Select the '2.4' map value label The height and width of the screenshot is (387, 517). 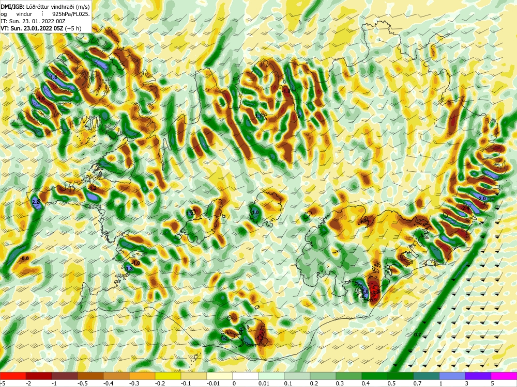pos(466,208)
